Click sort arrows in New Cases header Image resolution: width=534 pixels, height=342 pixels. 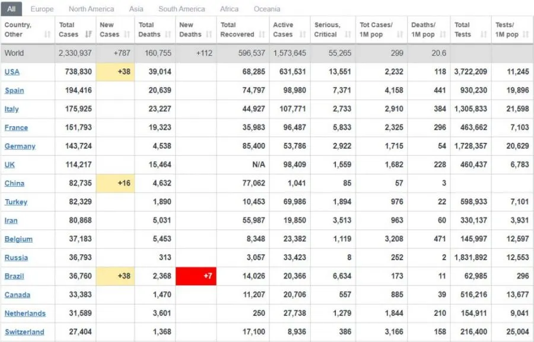128,34
